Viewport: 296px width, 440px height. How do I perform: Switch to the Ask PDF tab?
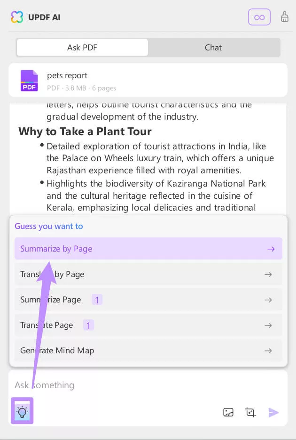tap(82, 48)
